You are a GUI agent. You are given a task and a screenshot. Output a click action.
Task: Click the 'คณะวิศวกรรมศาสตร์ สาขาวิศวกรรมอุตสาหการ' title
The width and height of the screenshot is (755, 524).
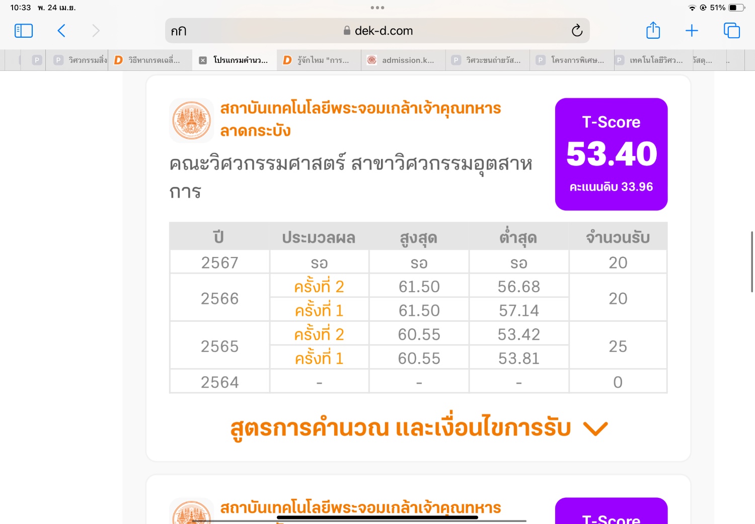point(351,177)
